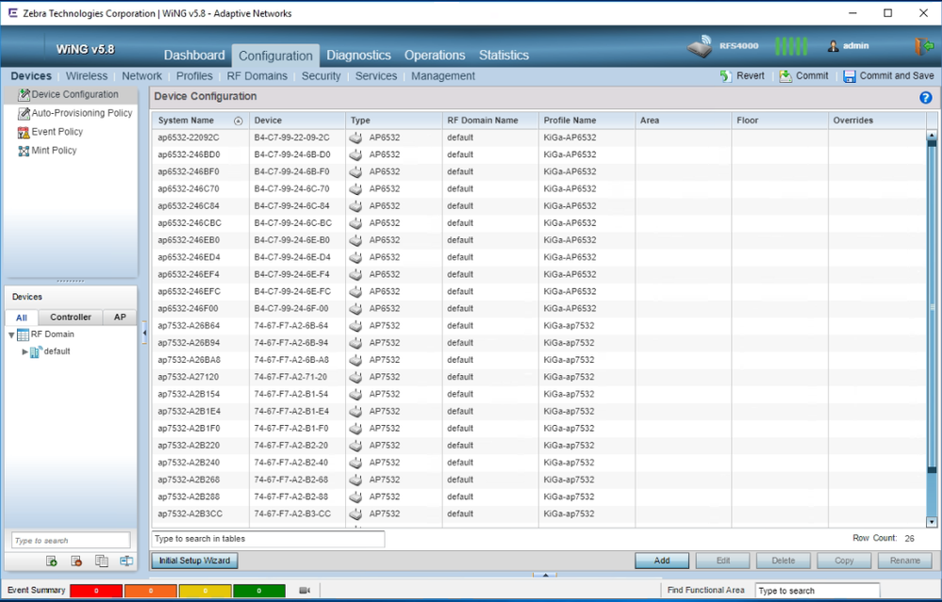
Task: Open the Operations tab
Action: click(435, 56)
